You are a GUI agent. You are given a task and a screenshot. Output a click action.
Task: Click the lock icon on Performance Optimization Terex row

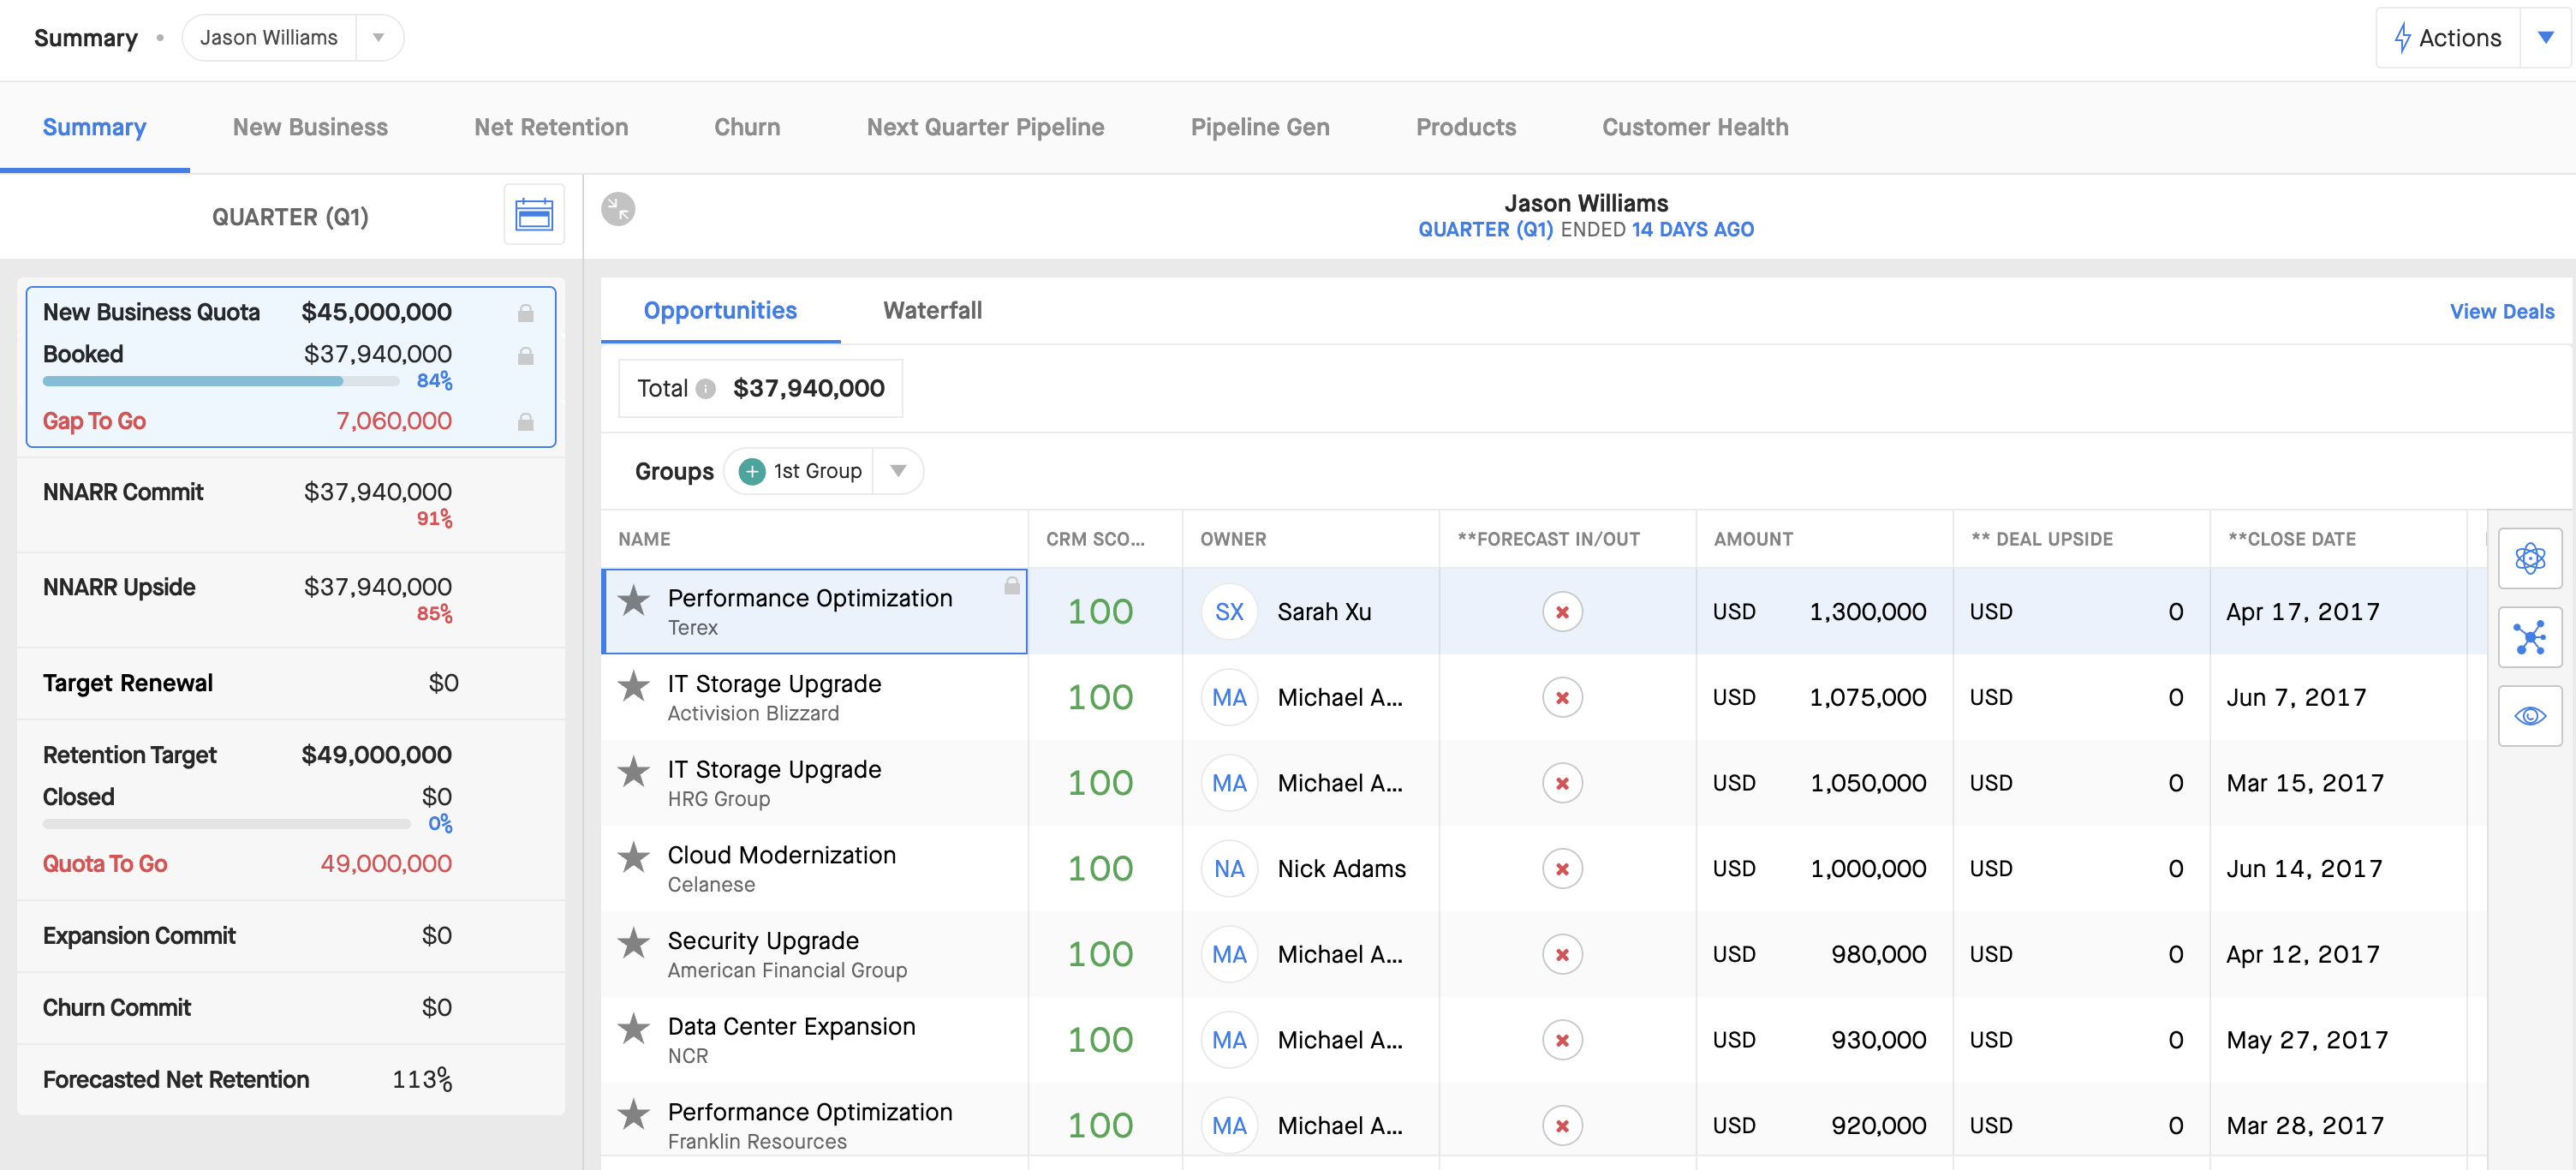click(x=1011, y=585)
